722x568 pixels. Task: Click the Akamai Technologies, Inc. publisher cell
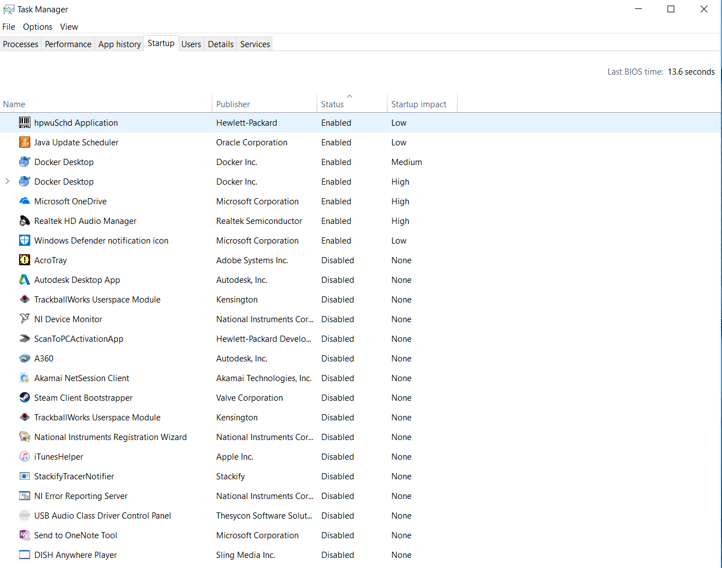click(264, 378)
